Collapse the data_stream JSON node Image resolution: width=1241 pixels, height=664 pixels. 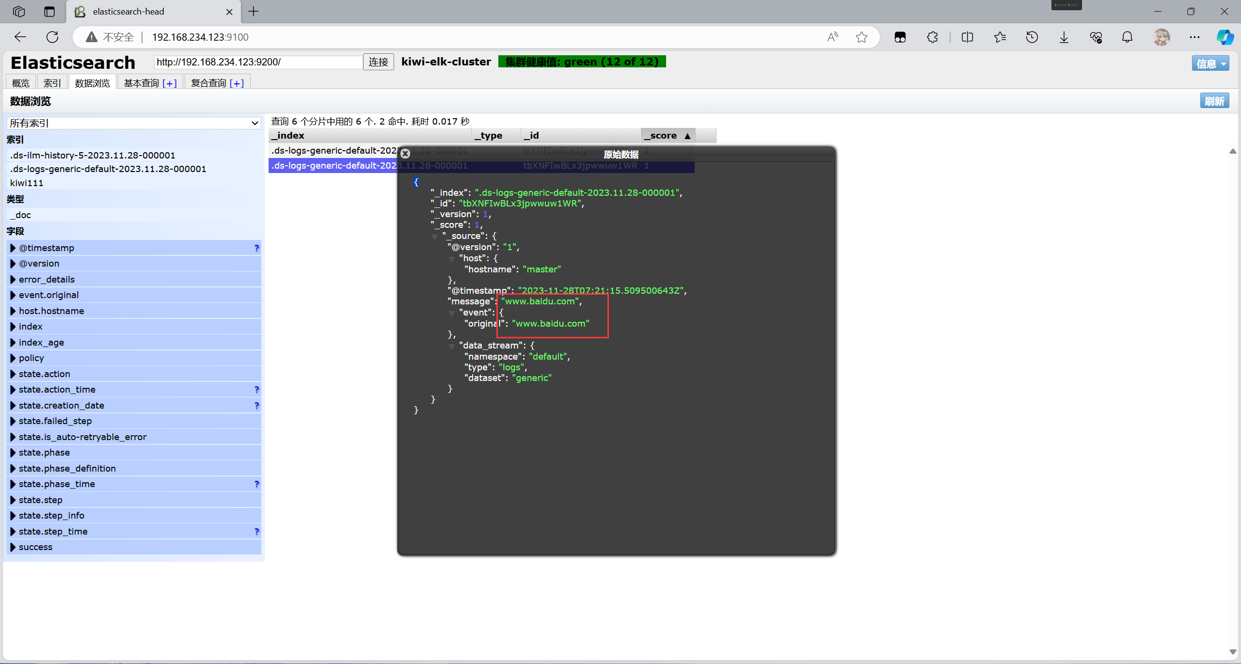coord(452,346)
